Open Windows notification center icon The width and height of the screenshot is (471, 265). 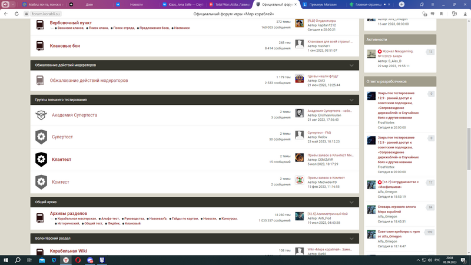463,260
